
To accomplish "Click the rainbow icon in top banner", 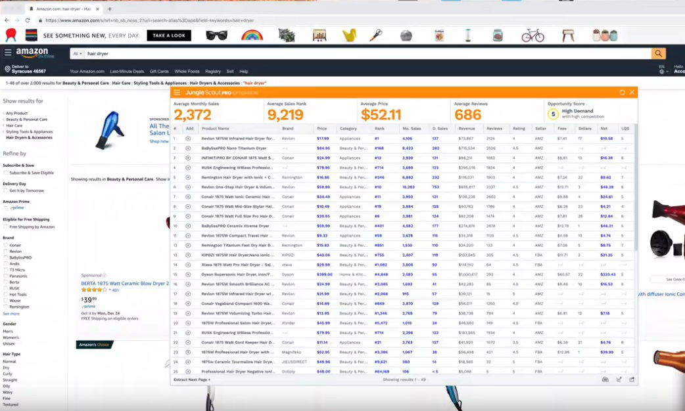I will 252,35.
